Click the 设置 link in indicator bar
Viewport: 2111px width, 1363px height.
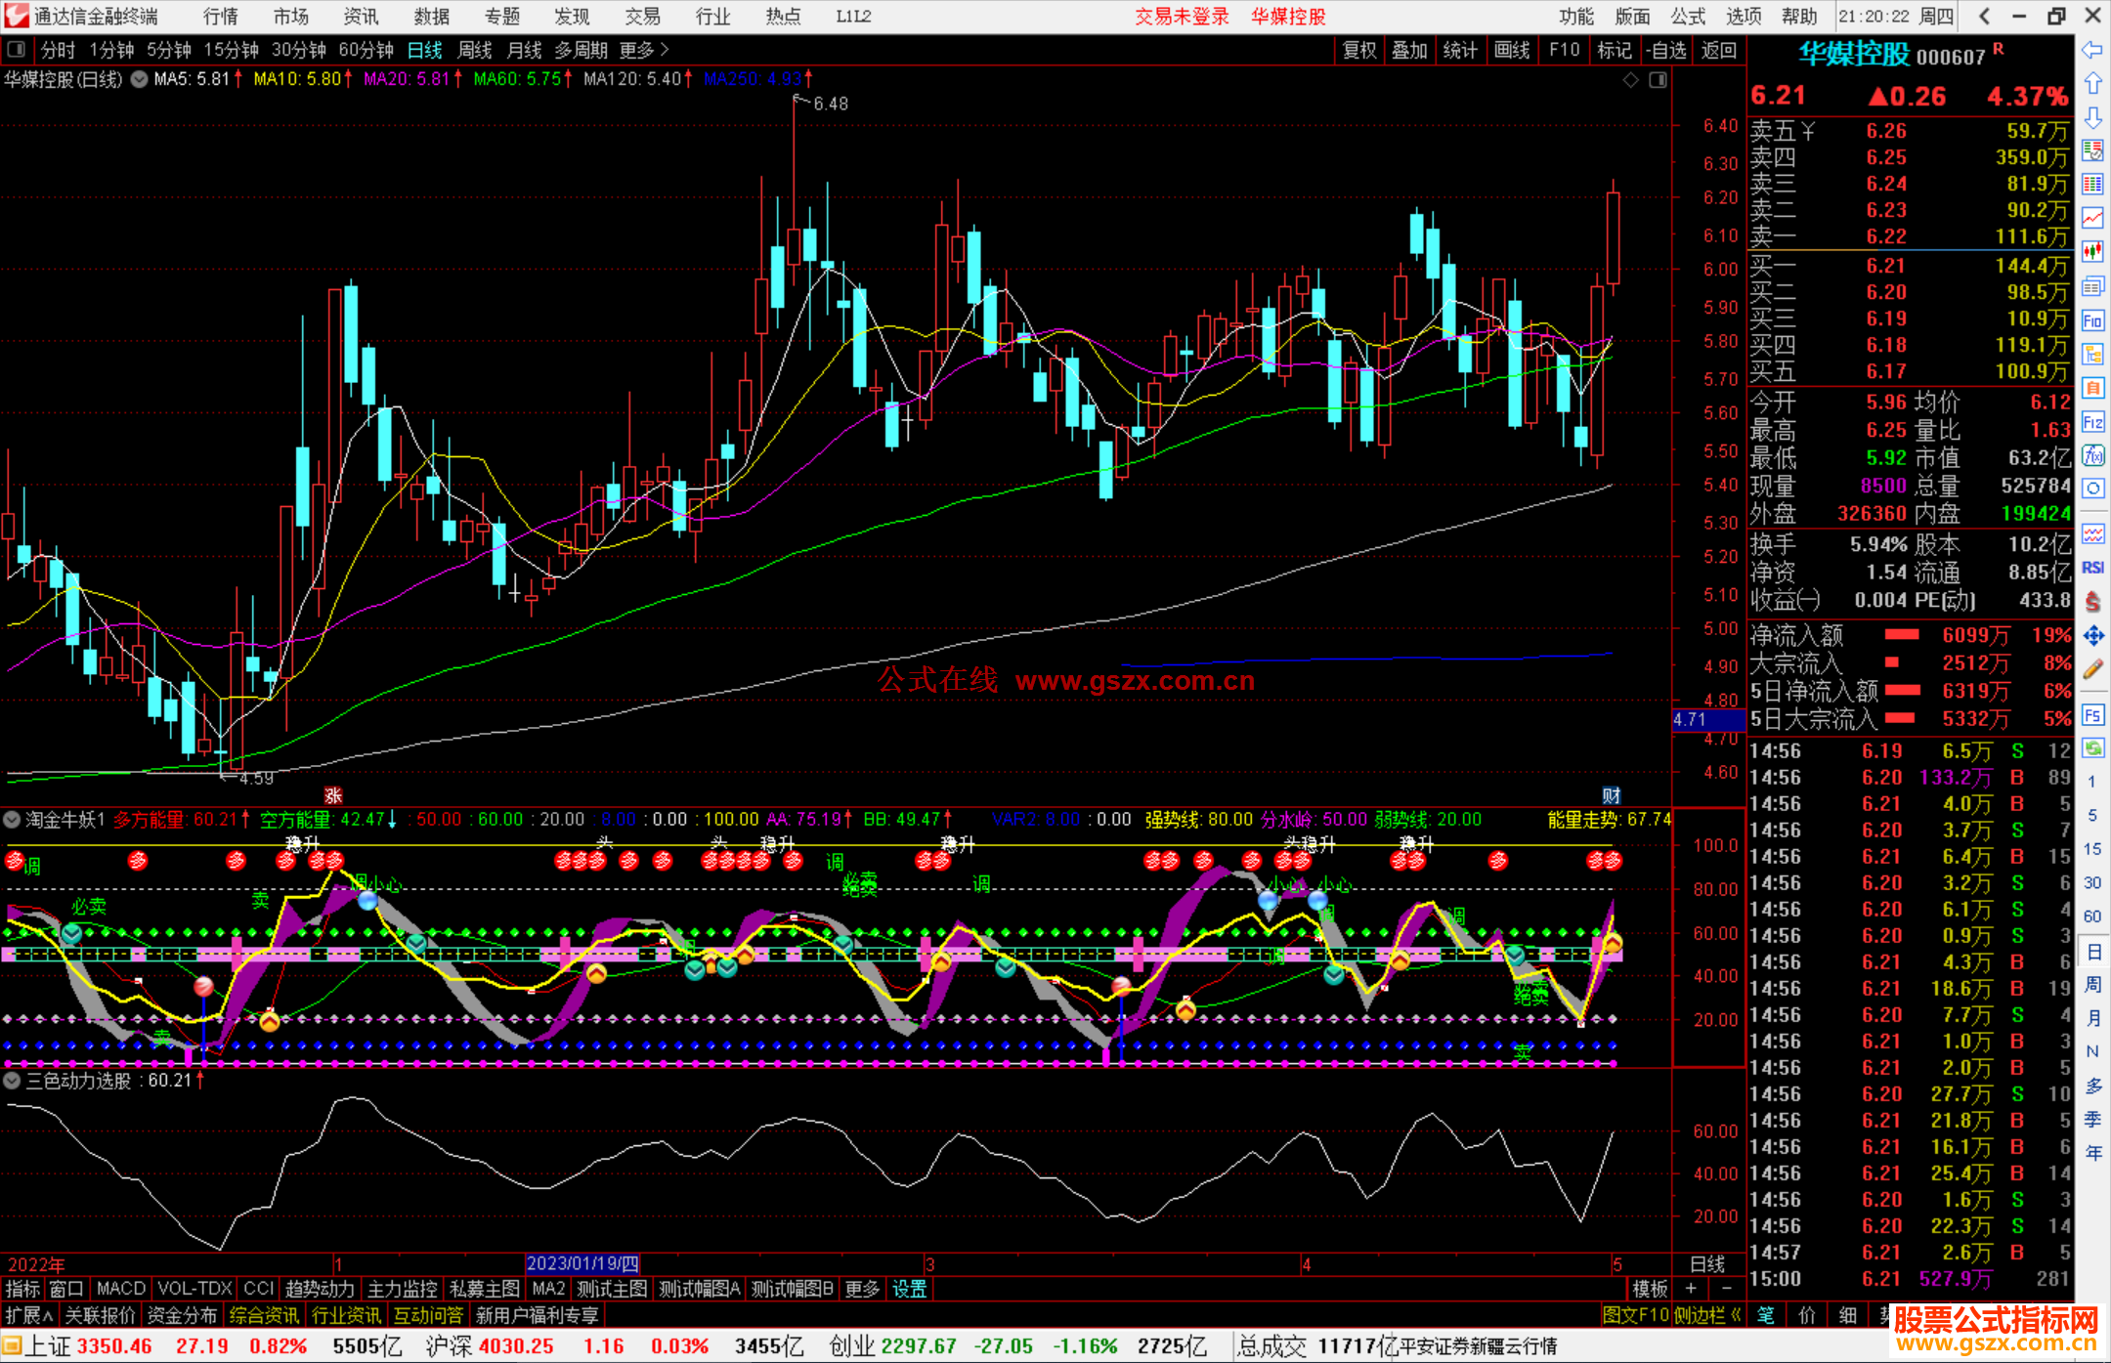point(909,1289)
